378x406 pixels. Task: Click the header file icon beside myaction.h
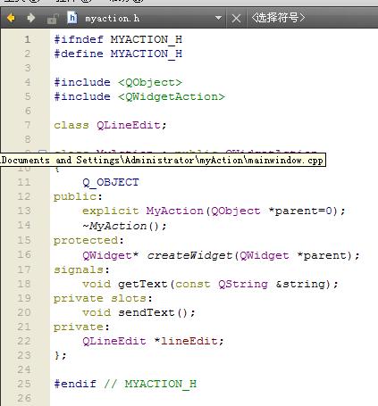[x=72, y=18]
